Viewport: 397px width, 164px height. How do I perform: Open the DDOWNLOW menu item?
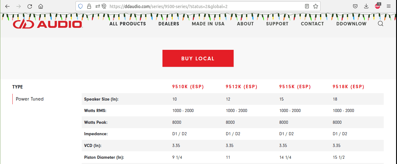tap(352, 24)
